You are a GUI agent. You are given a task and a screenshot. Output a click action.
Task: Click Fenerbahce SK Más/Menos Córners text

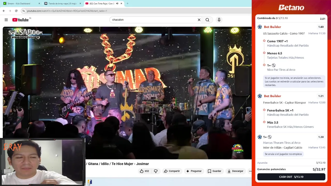tap(290, 127)
